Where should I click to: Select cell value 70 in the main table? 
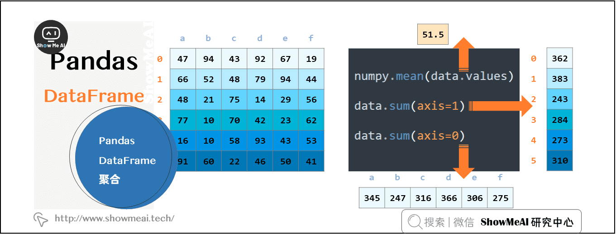pyautogui.click(x=234, y=120)
